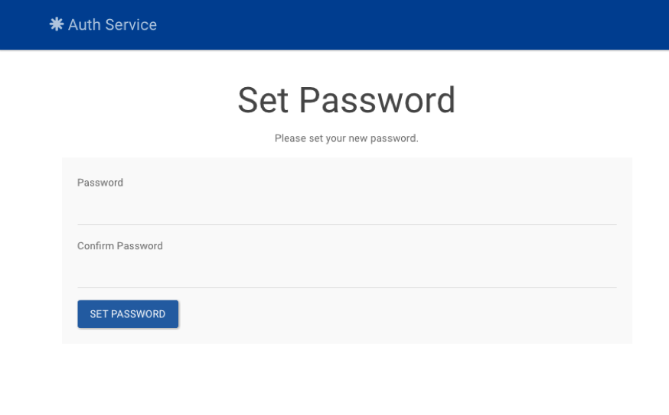The height and width of the screenshot is (415, 669).
Task: Click the word 'Password' in the page heading
Action: click(377, 100)
